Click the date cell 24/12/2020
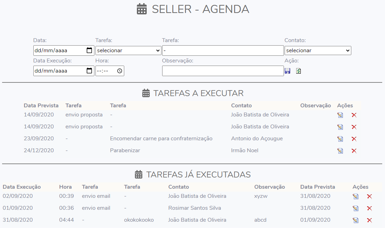 click(x=39, y=150)
